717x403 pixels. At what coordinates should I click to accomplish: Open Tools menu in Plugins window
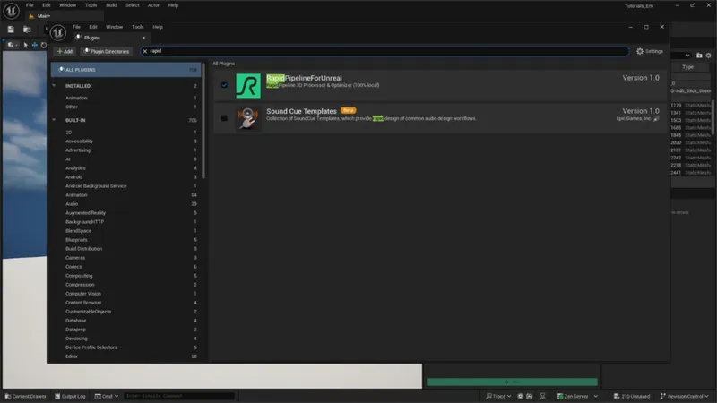(138, 27)
